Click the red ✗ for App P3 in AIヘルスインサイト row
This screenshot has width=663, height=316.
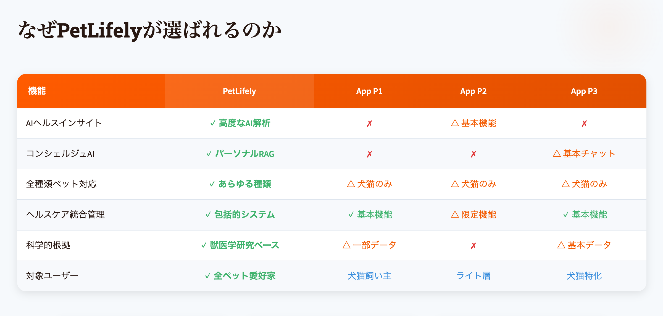pos(584,124)
